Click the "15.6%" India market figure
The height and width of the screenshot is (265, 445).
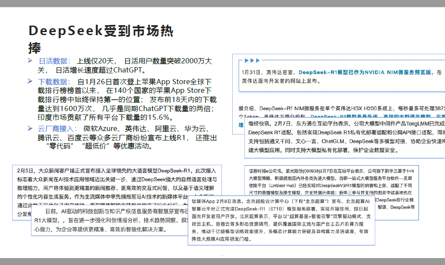[x=159, y=117]
